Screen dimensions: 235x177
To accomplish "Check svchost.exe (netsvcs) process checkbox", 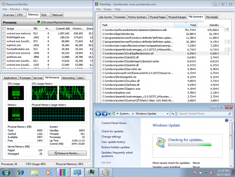I will coord(4,33).
